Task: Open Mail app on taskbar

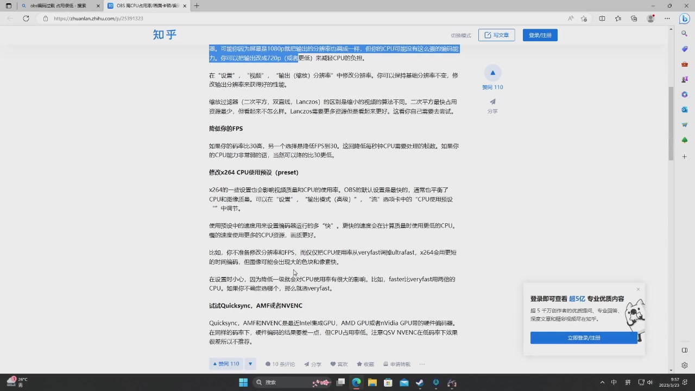Action: tap(404, 382)
